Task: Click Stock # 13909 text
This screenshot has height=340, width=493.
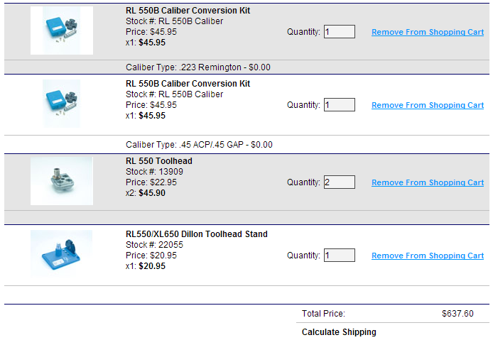Action: [154, 172]
